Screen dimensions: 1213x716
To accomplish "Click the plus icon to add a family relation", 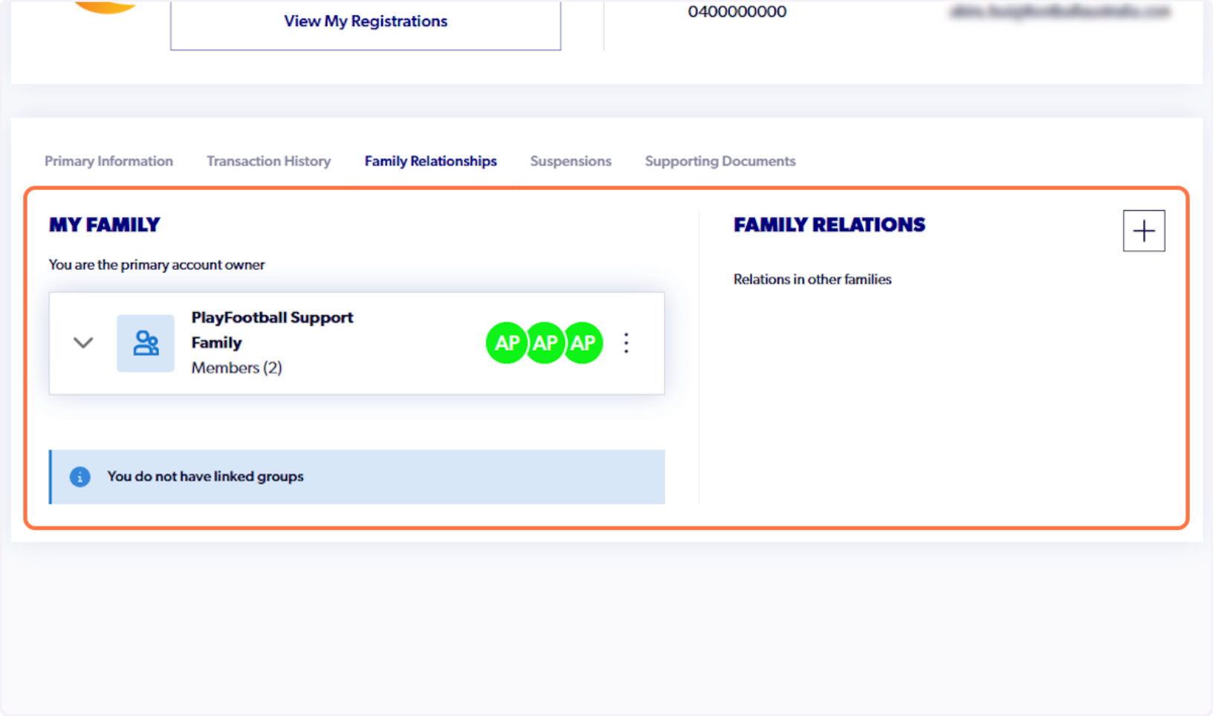I will coord(1143,230).
